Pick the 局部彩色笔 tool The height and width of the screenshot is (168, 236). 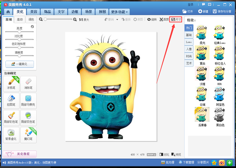11,118
